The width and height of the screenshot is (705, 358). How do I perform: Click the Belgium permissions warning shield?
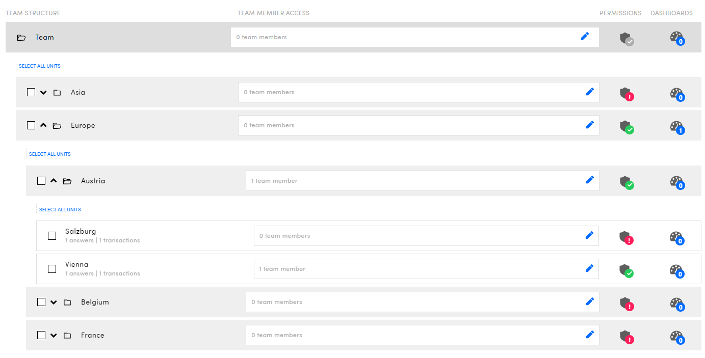(x=626, y=304)
